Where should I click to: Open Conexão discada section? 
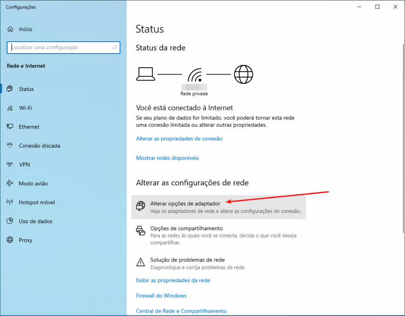coord(39,146)
